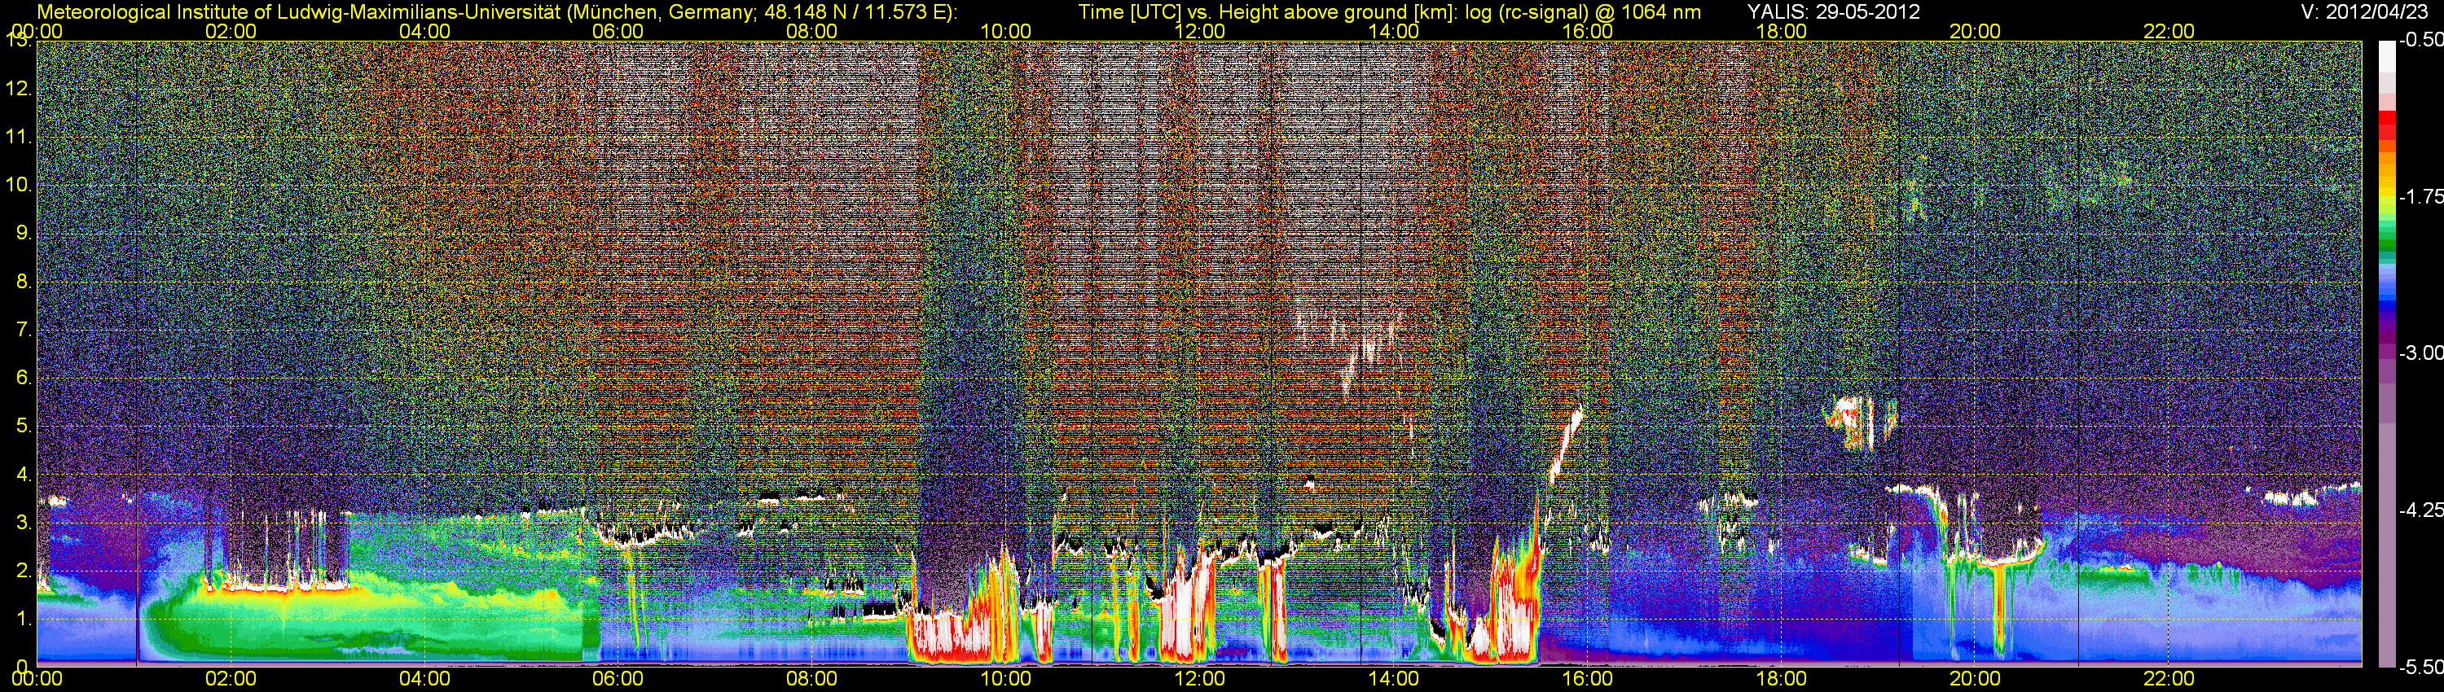The height and width of the screenshot is (692, 2444).
Task: Click 12:00 on the bottom time axis
Action: point(1199,679)
